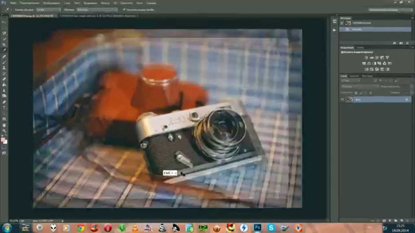The image size is (415, 233).
Task: Open the layer filter type dropdown
Action: coord(351,81)
